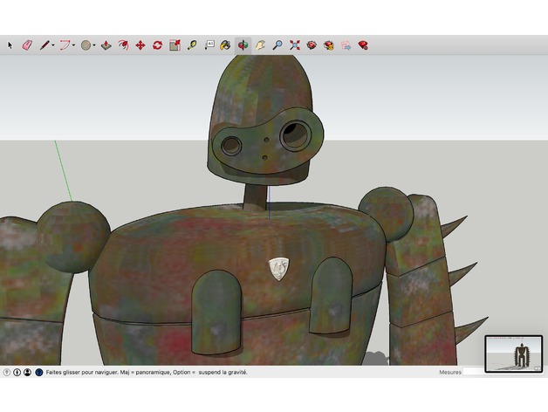Pick the Line pencil tool
Viewport: 548px width, 412px height.
tap(45, 45)
